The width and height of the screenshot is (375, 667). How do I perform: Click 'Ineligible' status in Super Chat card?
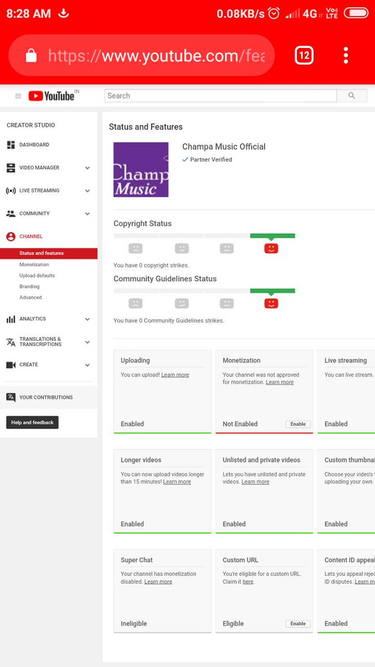134,624
